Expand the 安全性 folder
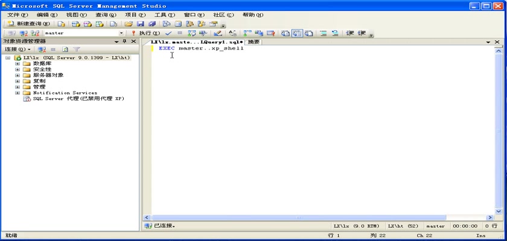The width and height of the screenshot is (507, 241). 18,69
